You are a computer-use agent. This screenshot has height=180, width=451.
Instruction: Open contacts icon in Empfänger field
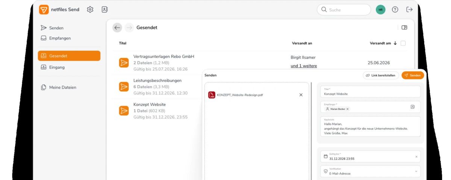(412, 107)
